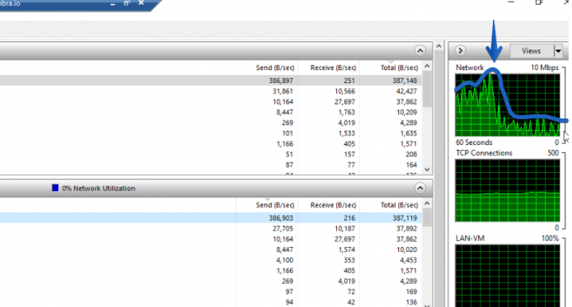
Task: Select the upper table row with total 1,571
Action: [211, 144]
